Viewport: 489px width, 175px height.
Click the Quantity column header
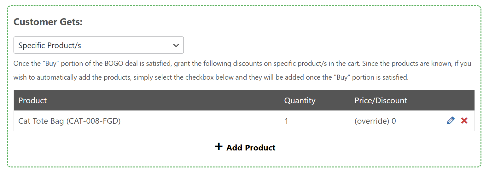click(300, 100)
